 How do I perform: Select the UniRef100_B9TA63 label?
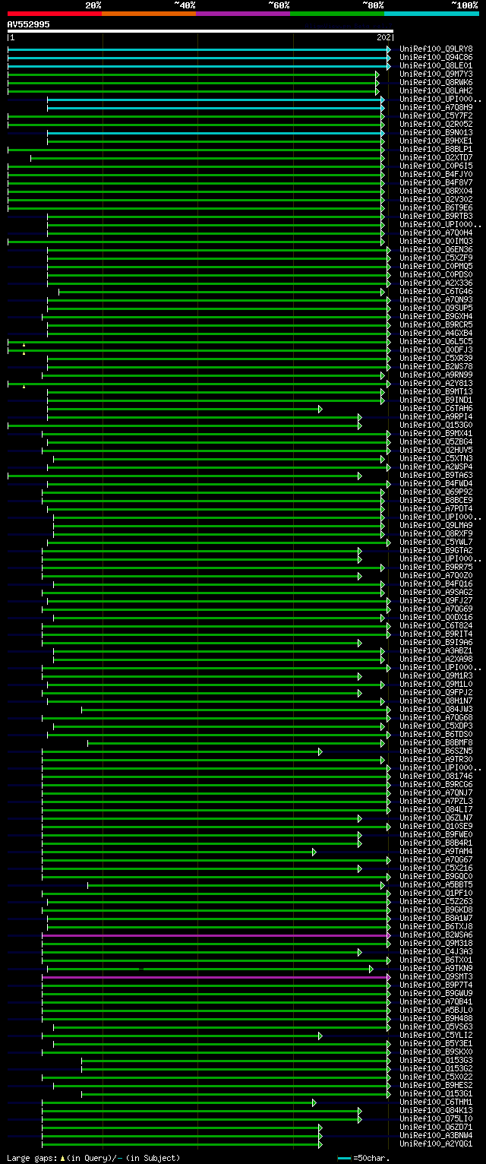436,475
